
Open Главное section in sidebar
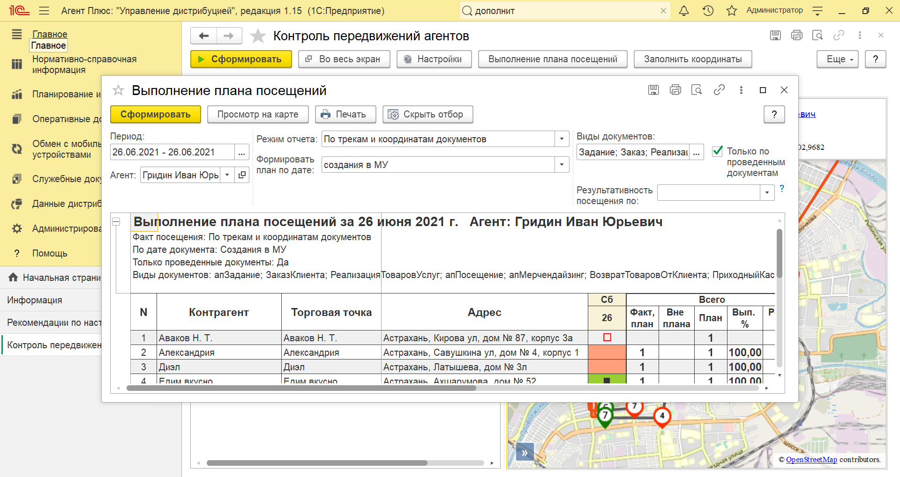tap(50, 34)
